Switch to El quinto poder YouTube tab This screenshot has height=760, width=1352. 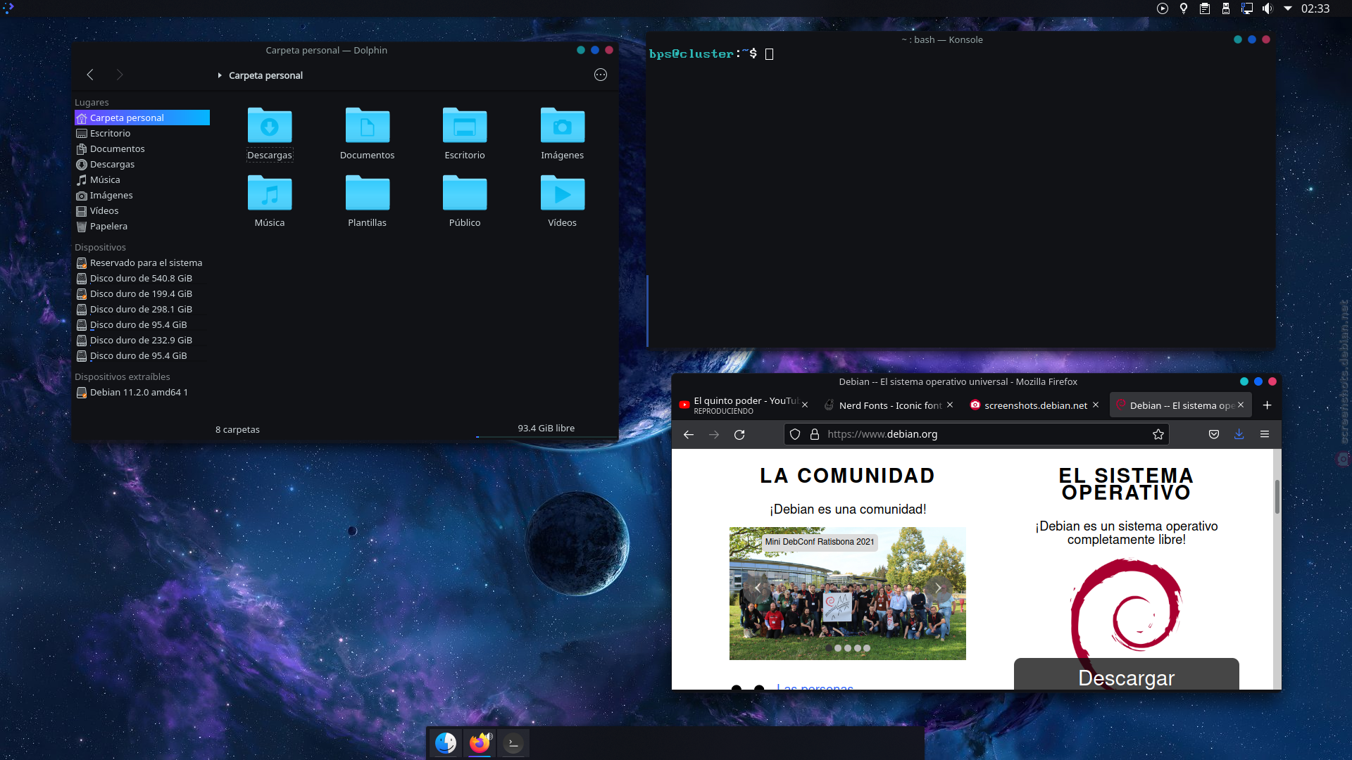click(744, 405)
